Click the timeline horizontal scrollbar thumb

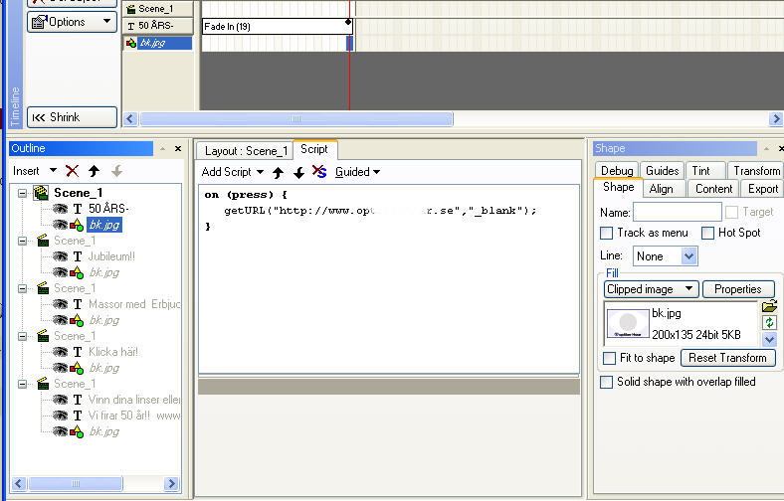[296, 119]
